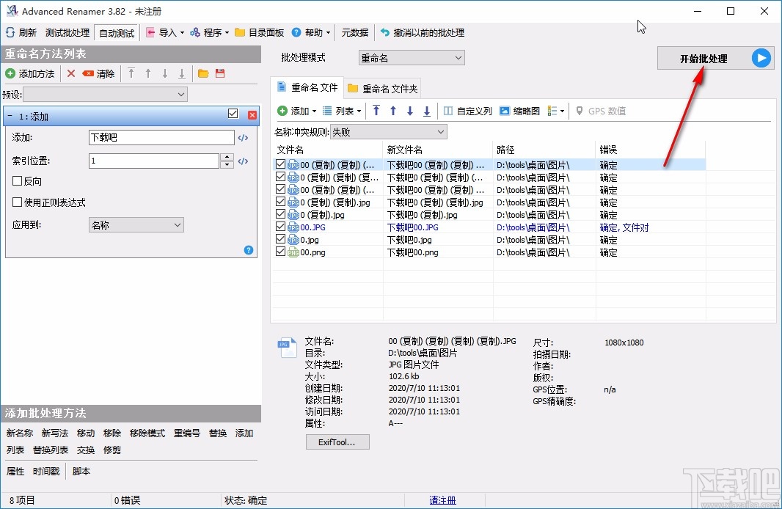Click the 元数据 metadata toolbar icon
Viewport: 782px width, 509px height.
click(x=355, y=32)
